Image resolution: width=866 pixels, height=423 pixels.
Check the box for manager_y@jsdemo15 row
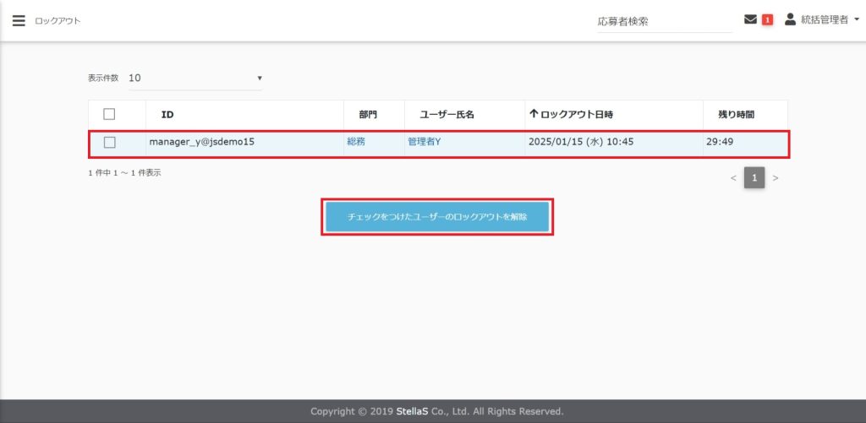(x=109, y=142)
